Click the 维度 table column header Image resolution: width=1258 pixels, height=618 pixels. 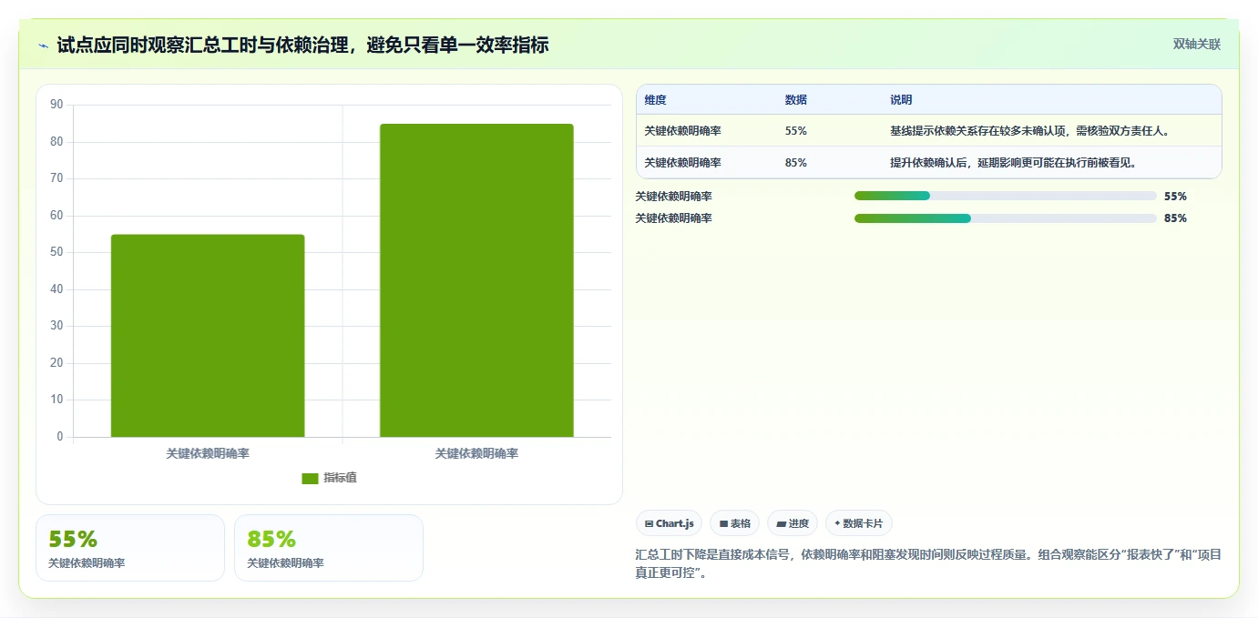[x=655, y=100]
